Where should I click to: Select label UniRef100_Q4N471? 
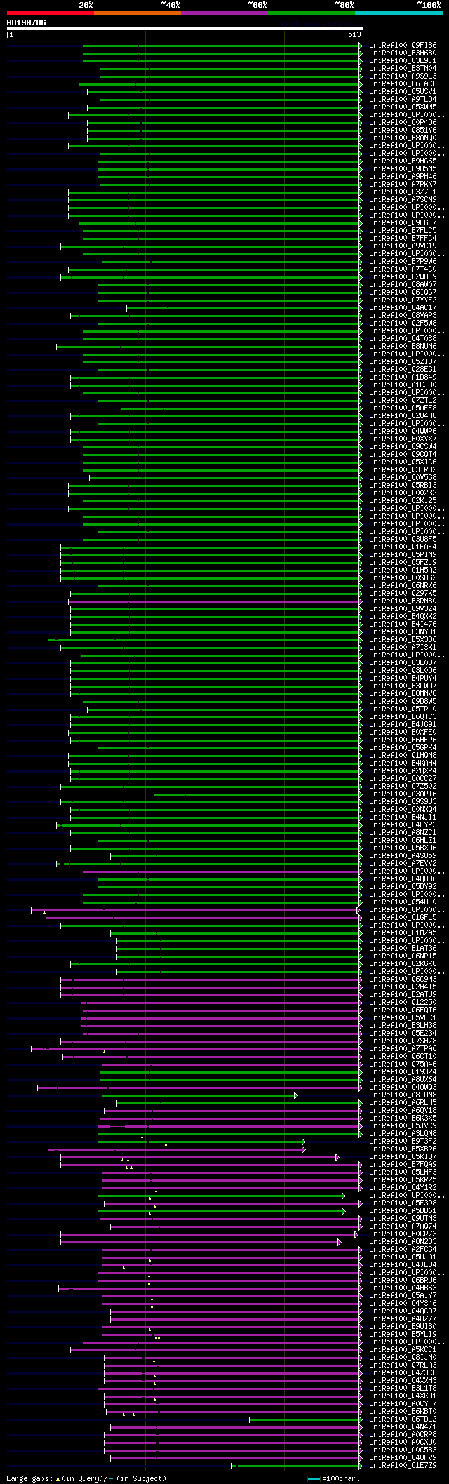coord(403,1426)
